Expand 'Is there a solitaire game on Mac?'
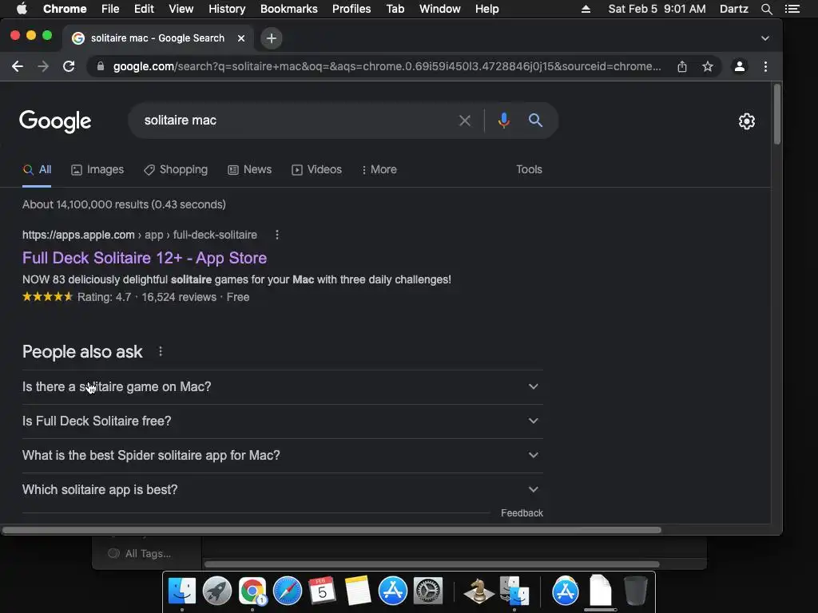 (x=282, y=387)
